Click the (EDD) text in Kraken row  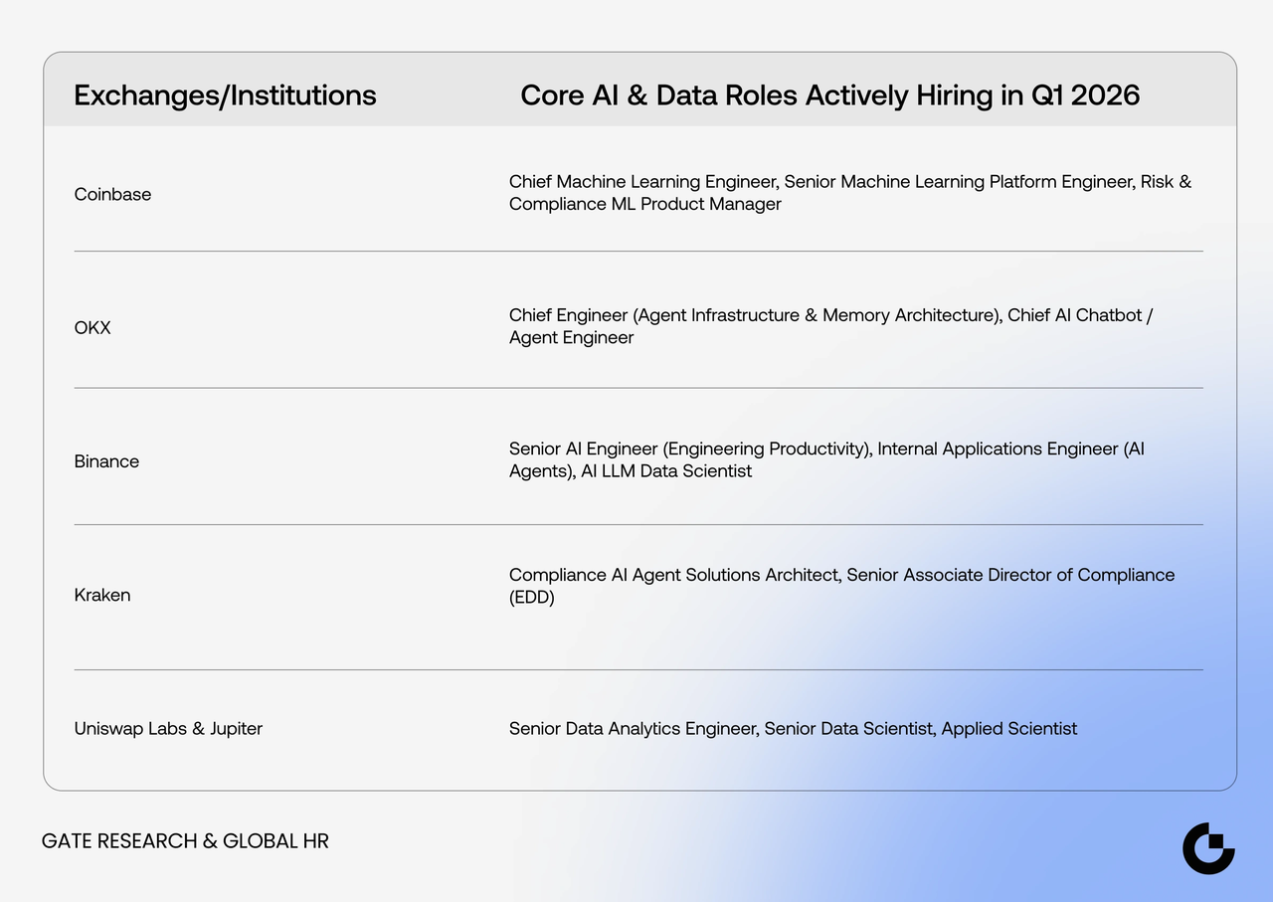pos(531,597)
